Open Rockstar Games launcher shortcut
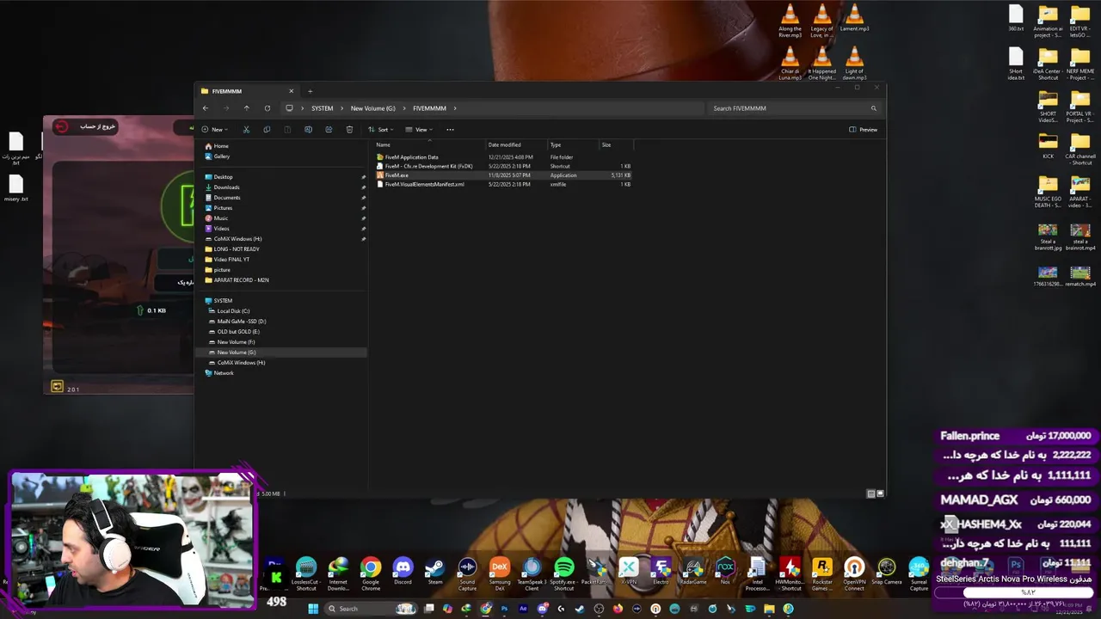Screen dimensions: 1101x619 822,573
